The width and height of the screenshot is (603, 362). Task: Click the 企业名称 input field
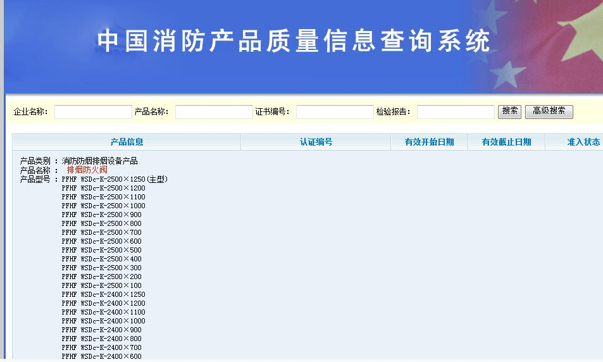[93, 112]
